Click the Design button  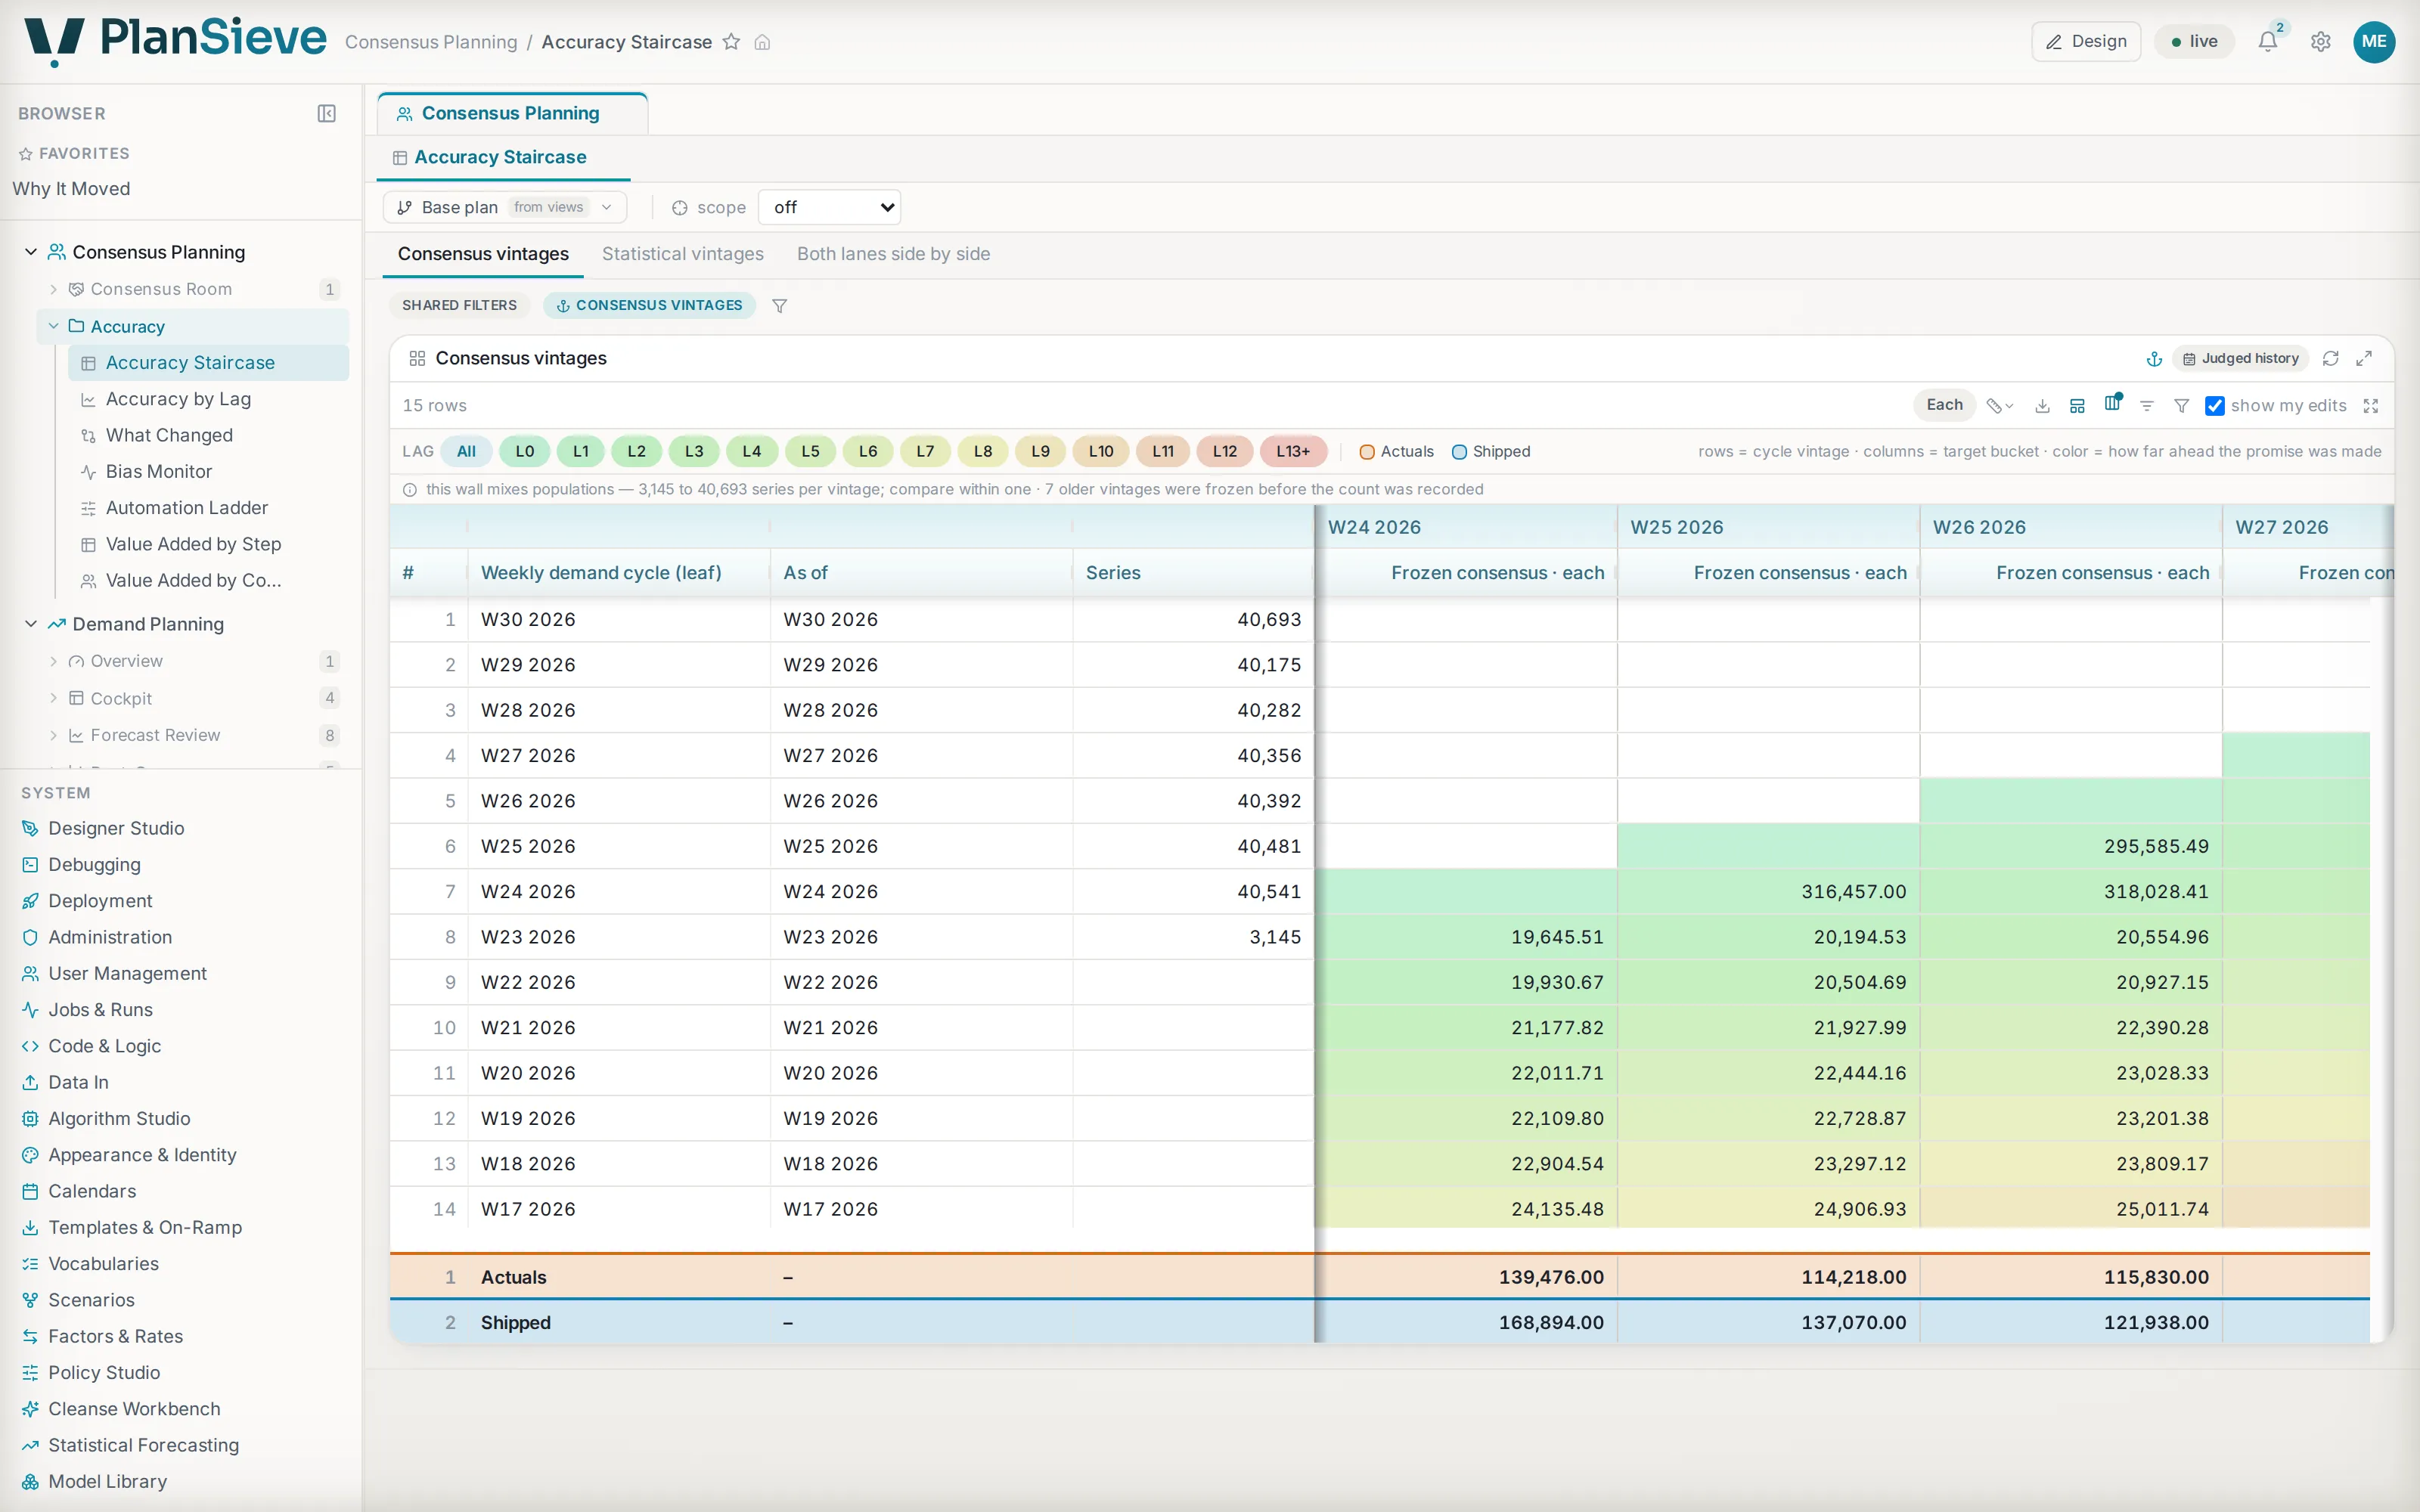(x=2086, y=41)
